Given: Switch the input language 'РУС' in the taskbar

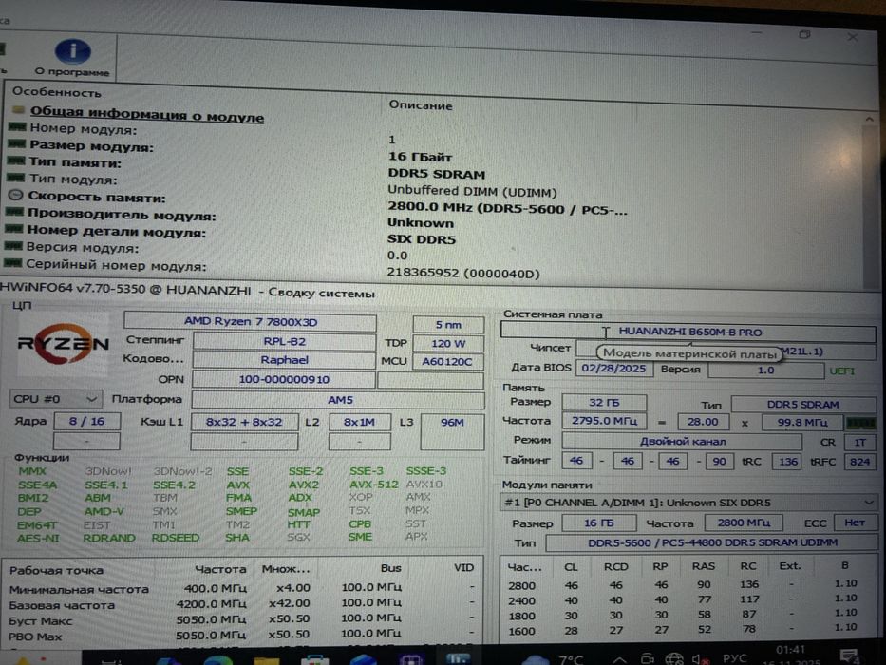Looking at the screenshot, I should tap(735, 658).
